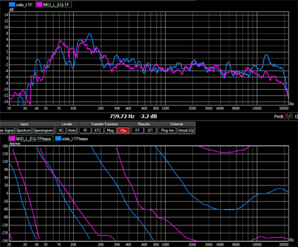Open the RT results view
Screen dimensions: 298x247
click(x=137, y=131)
